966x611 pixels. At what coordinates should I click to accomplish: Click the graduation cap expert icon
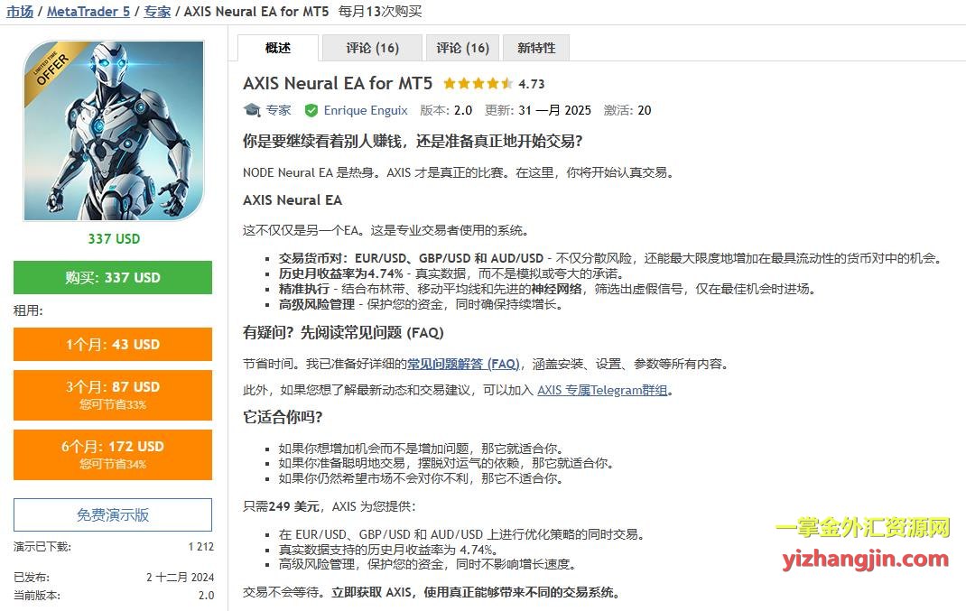pos(252,110)
